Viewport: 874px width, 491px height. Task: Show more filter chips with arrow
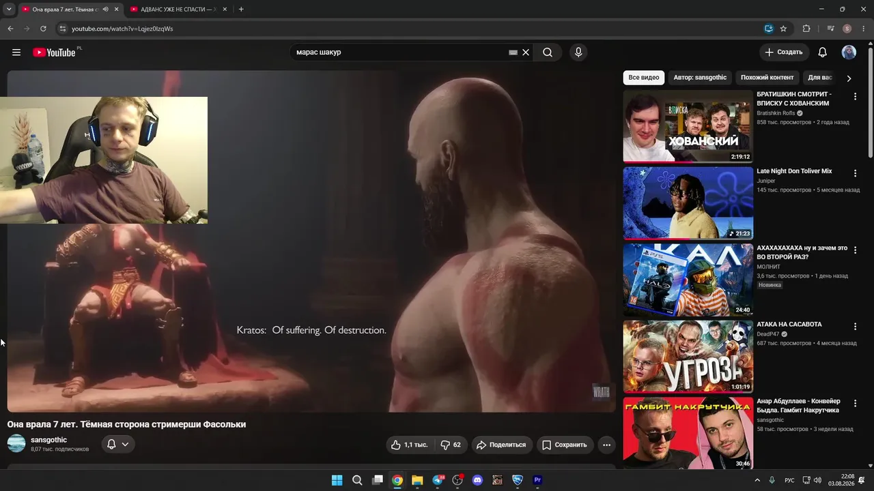point(849,78)
